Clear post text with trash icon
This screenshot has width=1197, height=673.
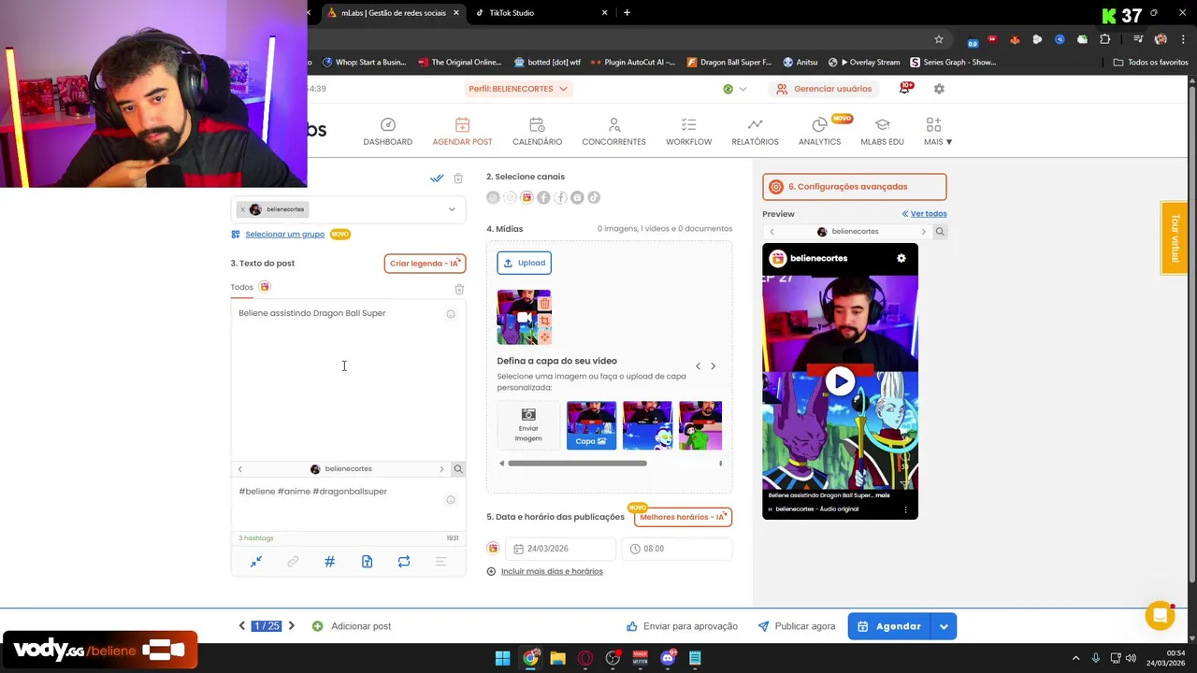(x=459, y=290)
